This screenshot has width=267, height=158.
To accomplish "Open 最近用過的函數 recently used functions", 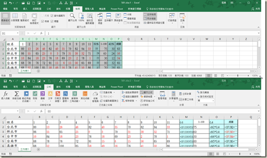I will tap(26, 96).
